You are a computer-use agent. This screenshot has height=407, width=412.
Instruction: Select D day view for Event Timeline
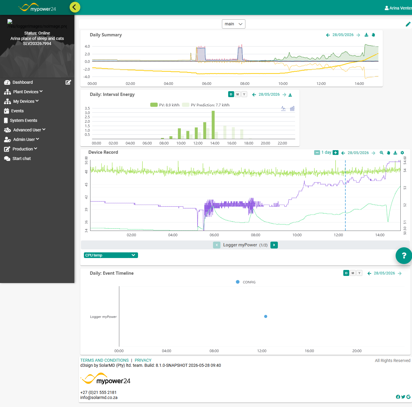[x=346, y=273]
